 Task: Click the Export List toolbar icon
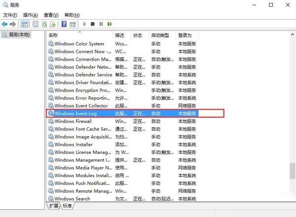point(53,24)
